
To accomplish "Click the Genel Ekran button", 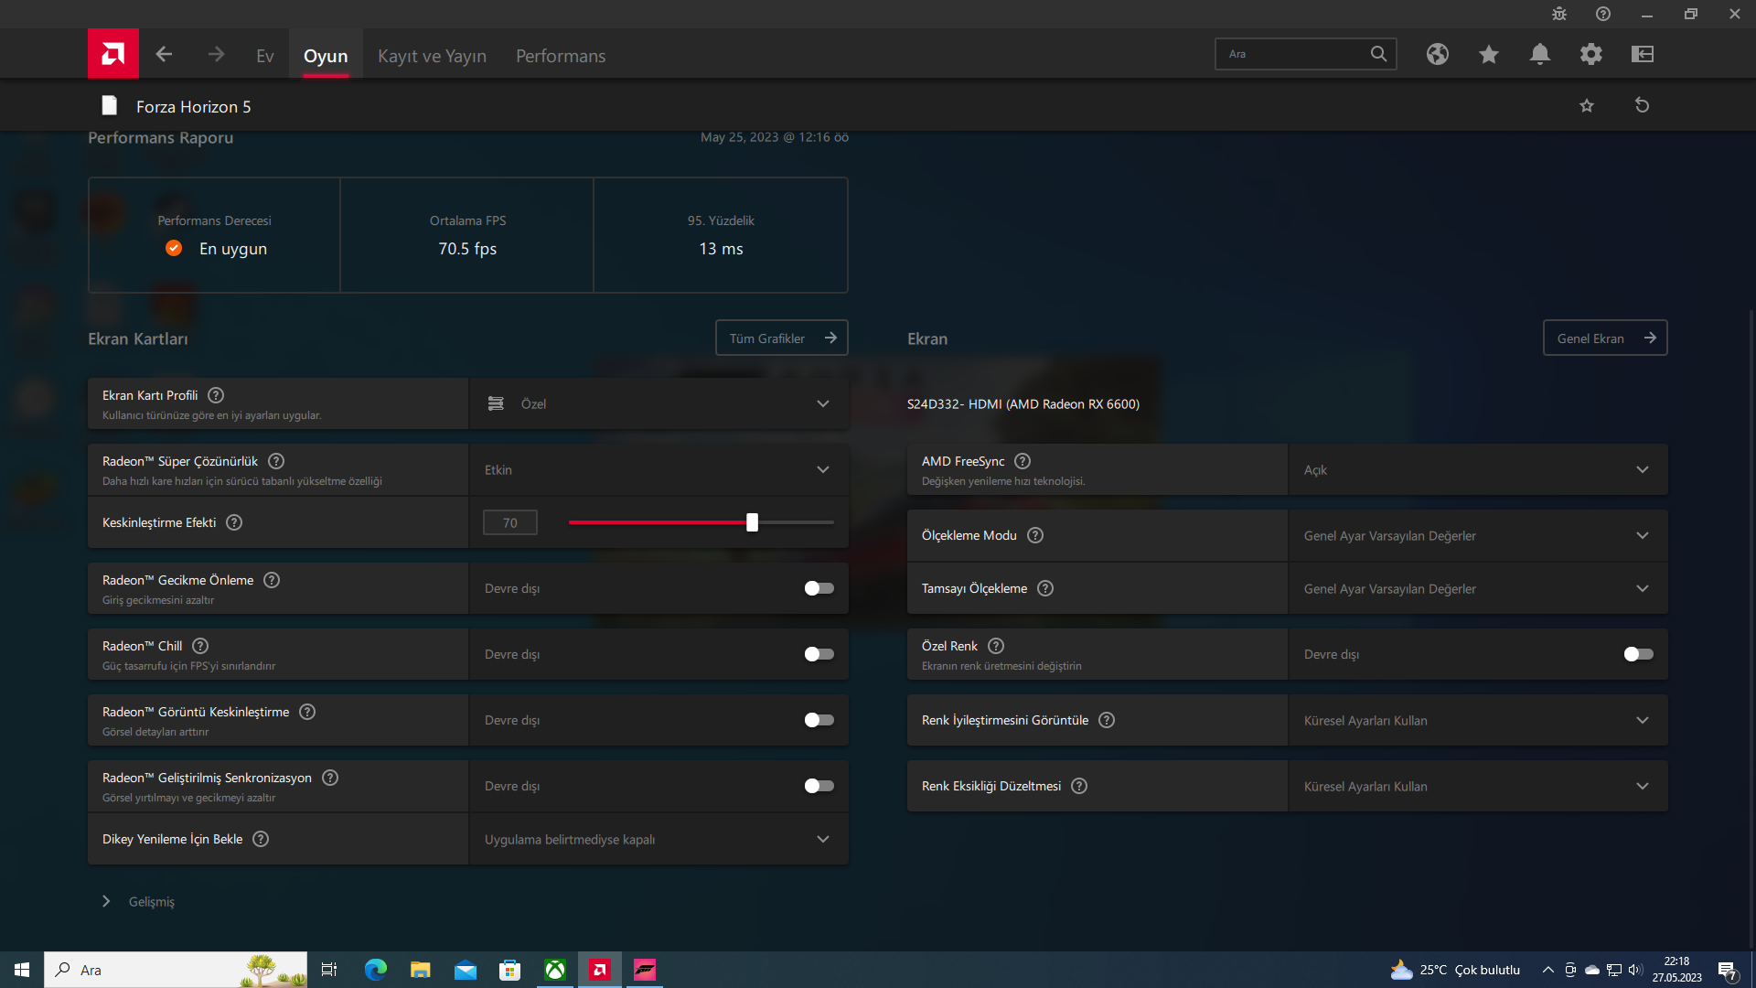I will [1604, 338].
